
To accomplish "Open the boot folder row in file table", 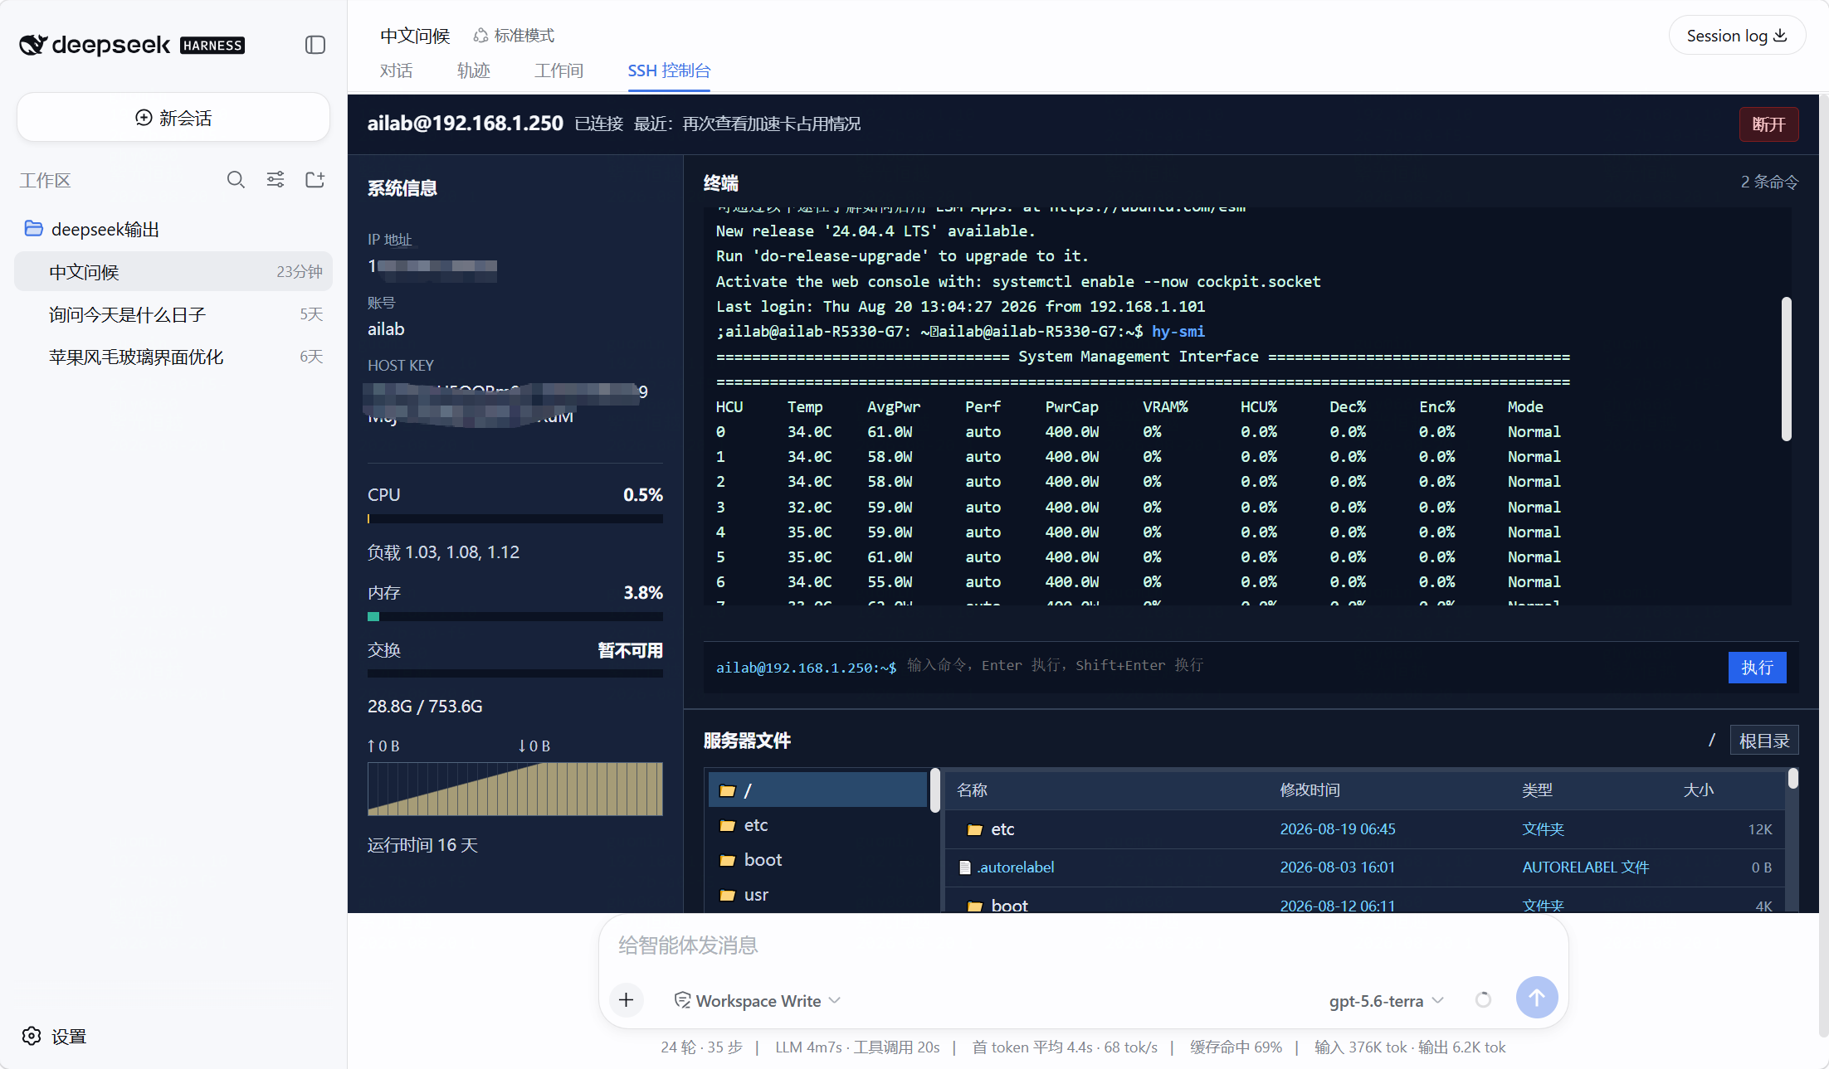I will coord(1365,902).
